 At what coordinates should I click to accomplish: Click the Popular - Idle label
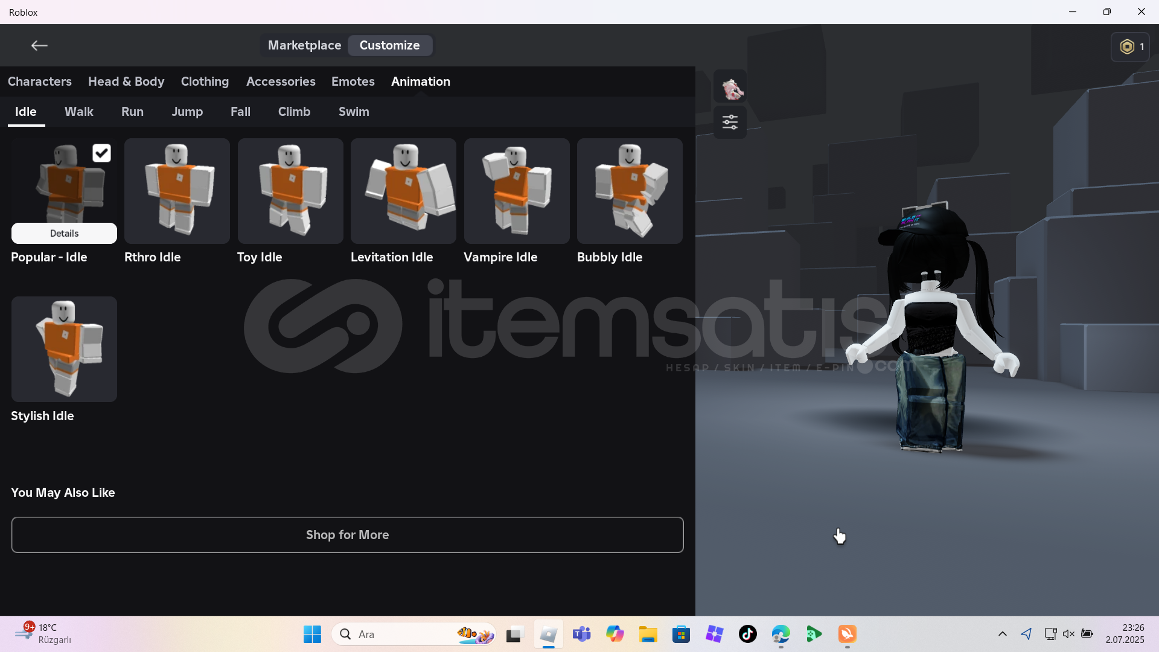click(49, 257)
